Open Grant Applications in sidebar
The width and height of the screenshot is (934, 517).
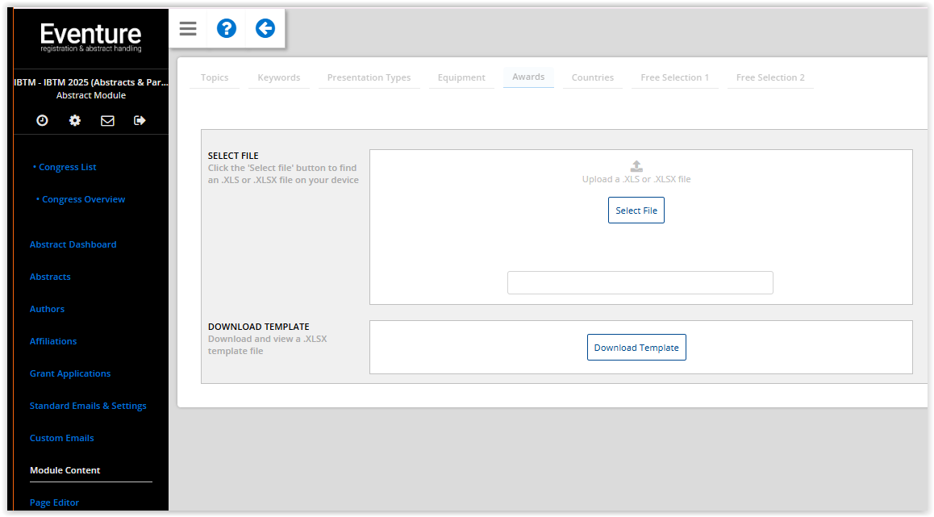coord(70,373)
